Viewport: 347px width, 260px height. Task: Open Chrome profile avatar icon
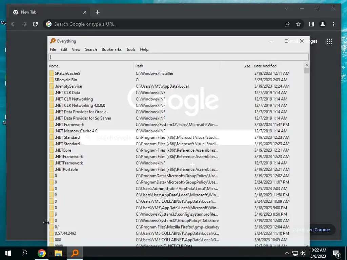coord(323,24)
